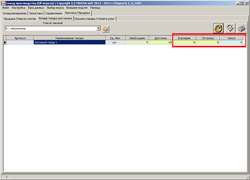Switch to Склад материалов tab
The image size is (250, 180).
pyautogui.click(x=15, y=13)
